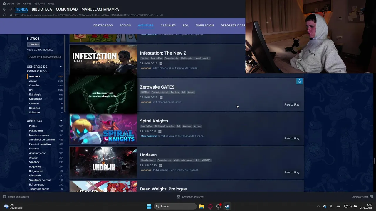This screenshot has height=211, width=376.
Task: Click the taskbar Buscar search box
Action: [x=175, y=206]
